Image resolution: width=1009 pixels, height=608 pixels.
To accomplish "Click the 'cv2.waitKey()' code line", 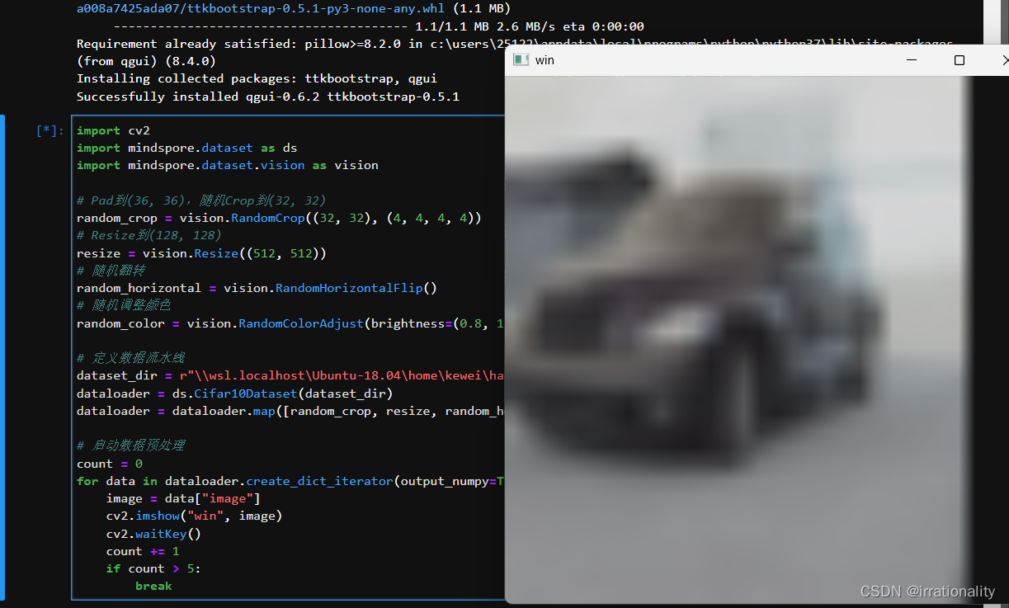I will [x=154, y=534].
